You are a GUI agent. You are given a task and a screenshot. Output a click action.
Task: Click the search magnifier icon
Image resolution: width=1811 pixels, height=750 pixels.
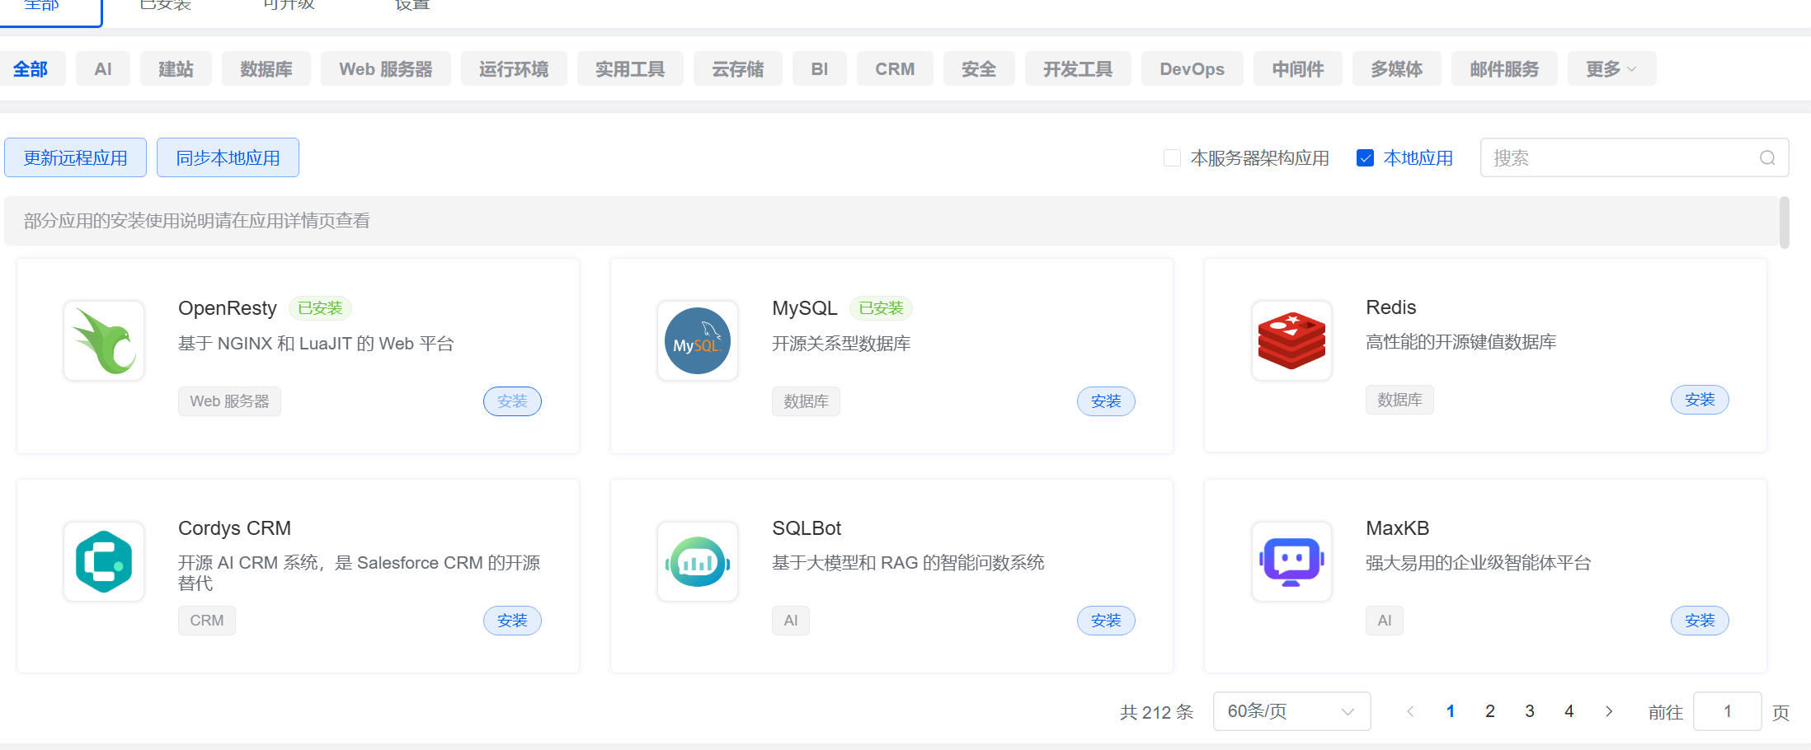(x=1767, y=157)
